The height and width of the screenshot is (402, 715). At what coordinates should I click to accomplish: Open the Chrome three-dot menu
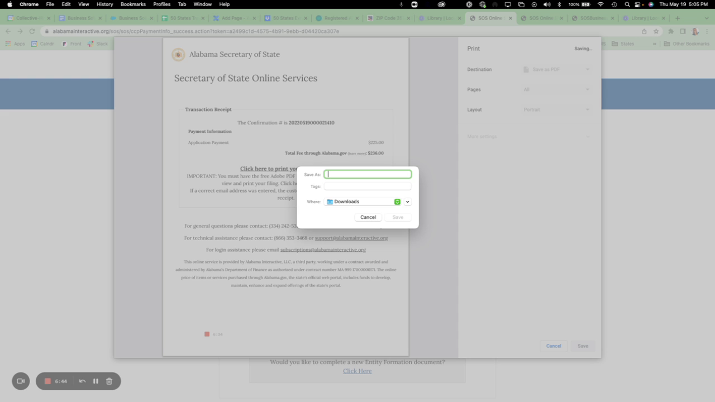[x=707, y=31]
